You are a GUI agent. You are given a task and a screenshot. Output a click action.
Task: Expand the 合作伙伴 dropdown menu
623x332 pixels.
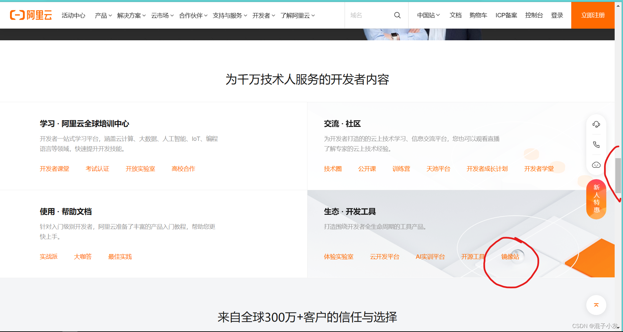(x=193, y=16)
